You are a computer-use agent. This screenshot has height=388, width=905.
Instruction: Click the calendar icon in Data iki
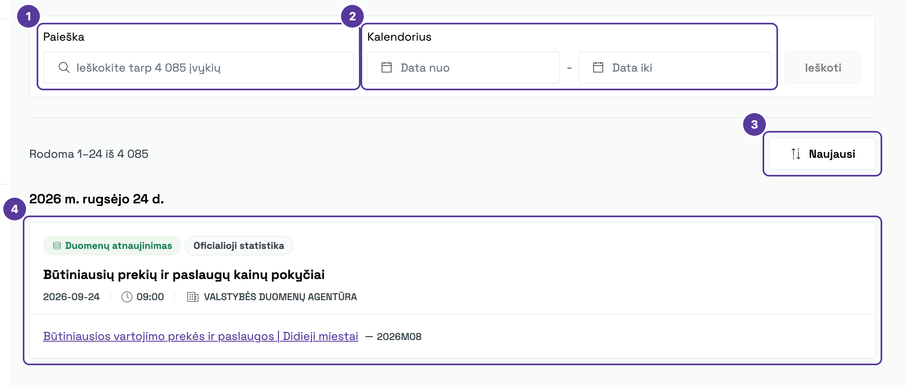(x=598, y=68)
